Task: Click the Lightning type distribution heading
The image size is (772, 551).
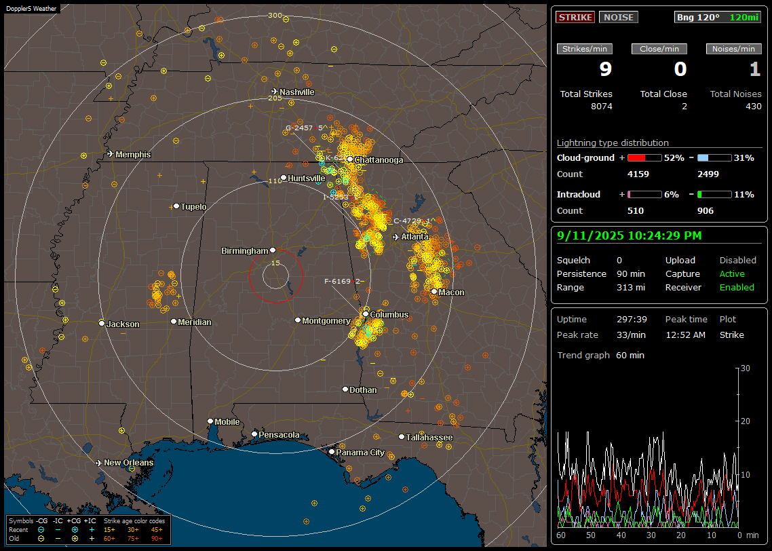Action: (x=613, y=142)
